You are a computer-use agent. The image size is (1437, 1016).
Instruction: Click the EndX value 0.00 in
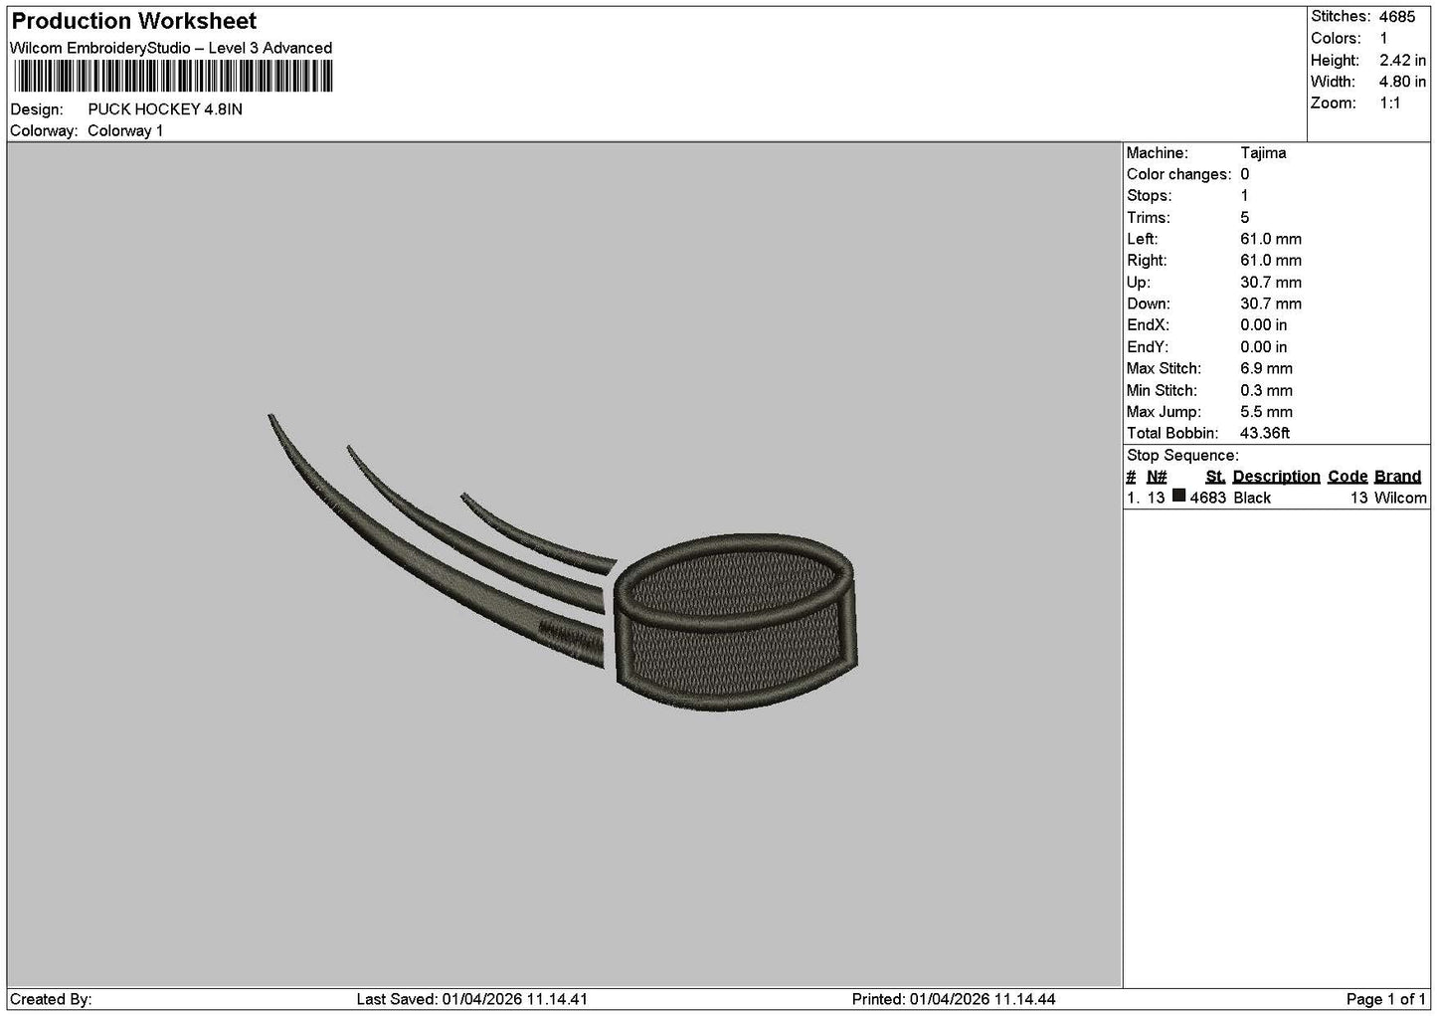click(1264, 325)
